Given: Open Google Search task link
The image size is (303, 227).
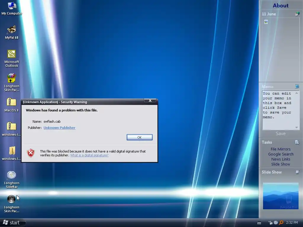Looking at the screenshot, I should click(281, 154).
